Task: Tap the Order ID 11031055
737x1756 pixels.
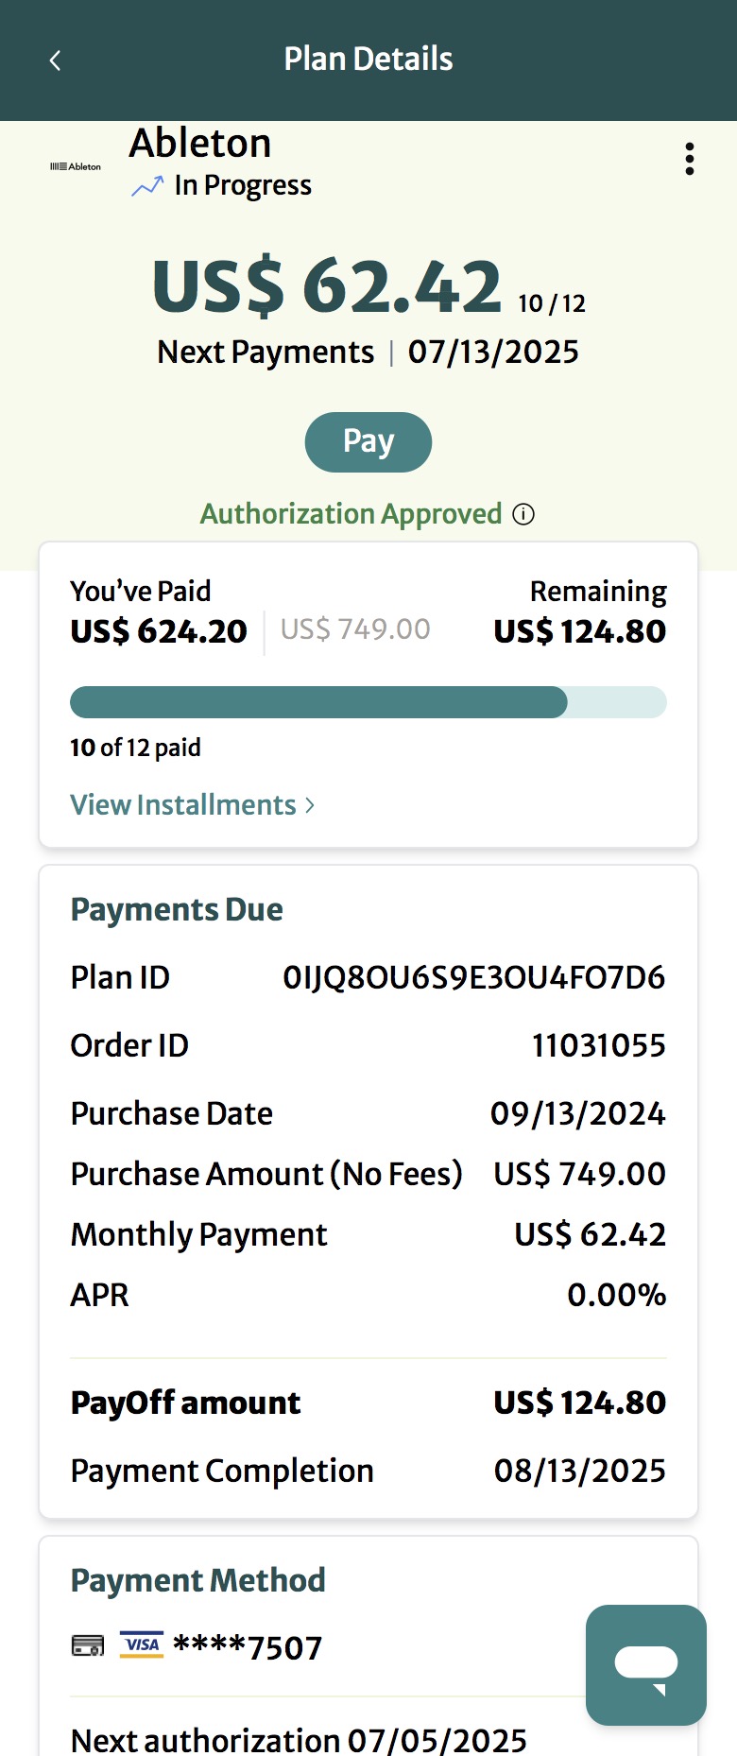Action: pos(599,1045)
